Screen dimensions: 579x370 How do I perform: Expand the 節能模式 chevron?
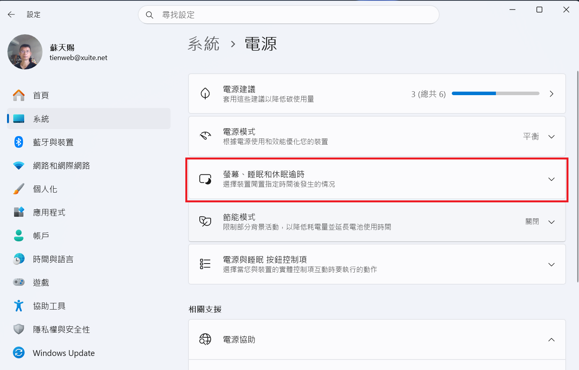[x=551, y=222]
